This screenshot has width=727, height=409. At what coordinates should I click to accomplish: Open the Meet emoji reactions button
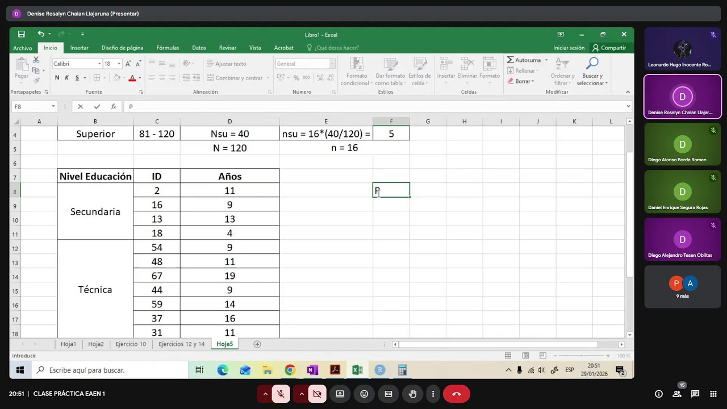coord(364,394)
